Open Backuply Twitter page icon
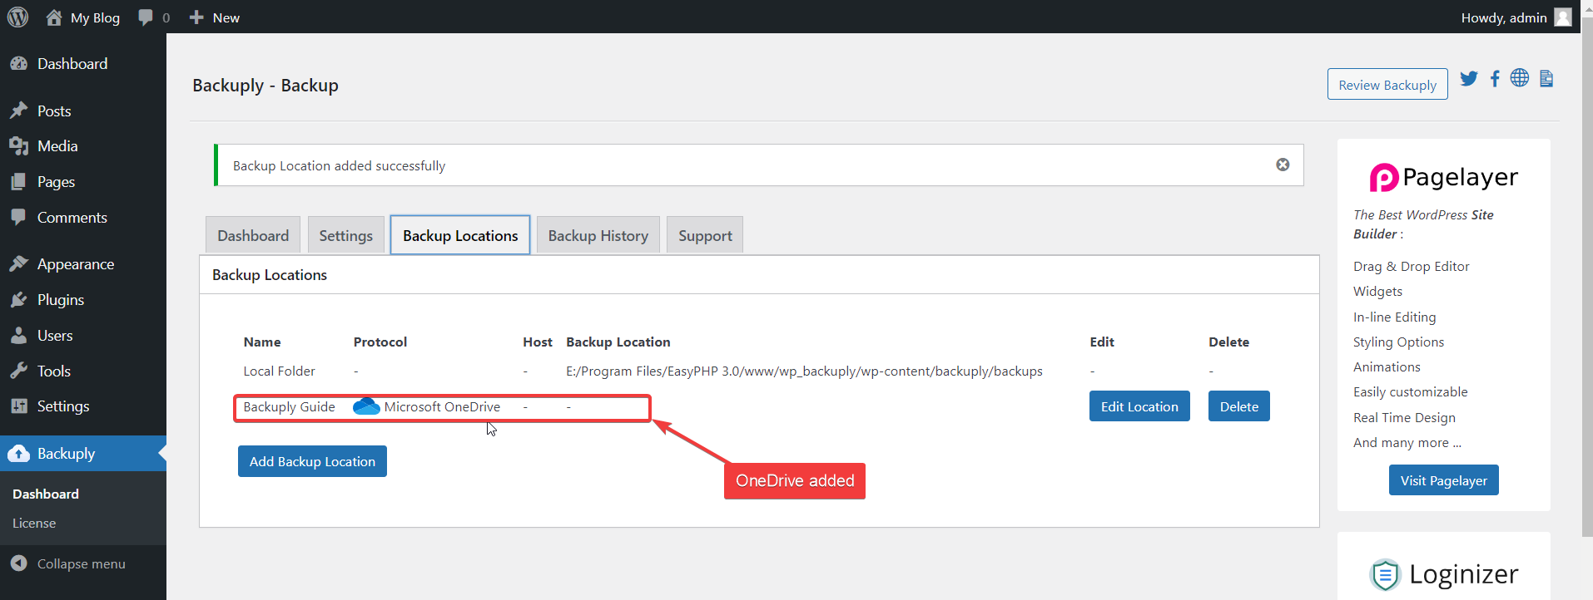 [x=1469, y=78]
